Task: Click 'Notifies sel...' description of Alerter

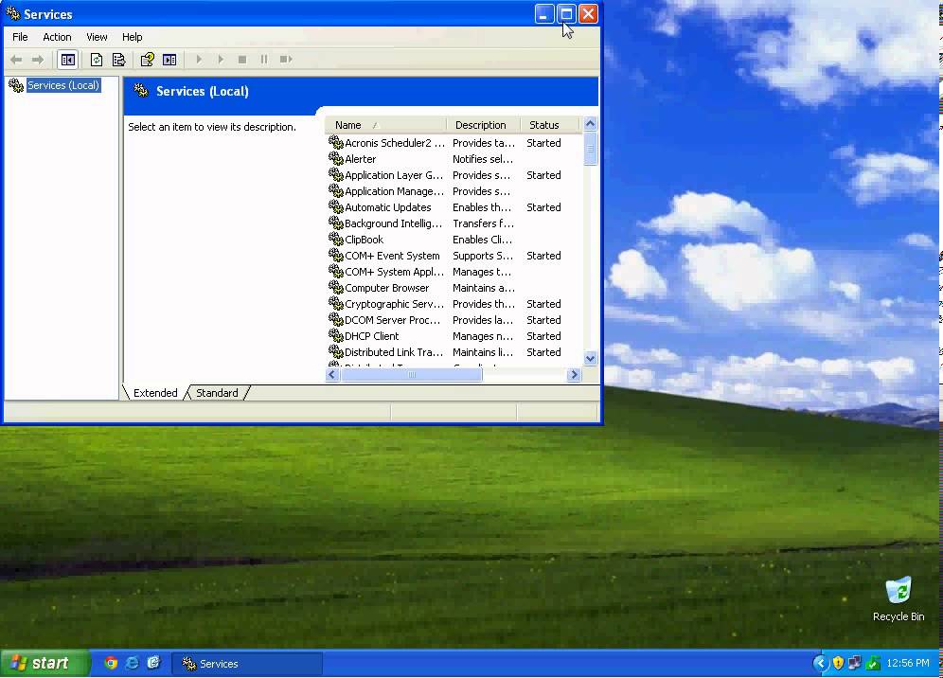Action: [483, 159]
